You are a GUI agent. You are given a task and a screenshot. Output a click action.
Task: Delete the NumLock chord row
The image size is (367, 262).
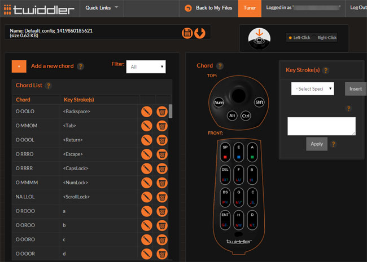click(x=162, y=183)
